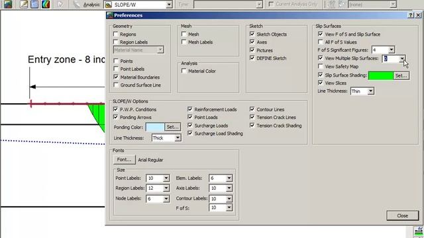This screenshot has width=424, height=238.
Task: Toggle Surcharge Loads checkbox
Action: [190, 125]
